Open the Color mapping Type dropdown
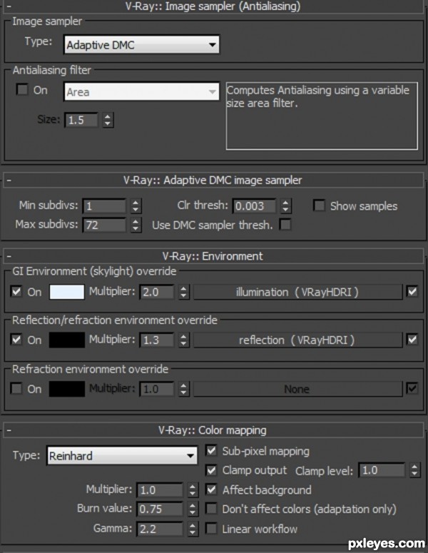The width and height of the screenshot is (428, 553). tap(122, 456)
